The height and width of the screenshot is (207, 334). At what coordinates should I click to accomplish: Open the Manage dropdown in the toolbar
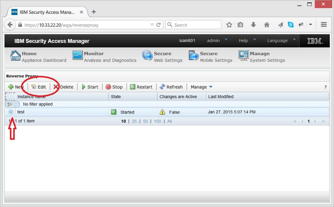(201, 87)
